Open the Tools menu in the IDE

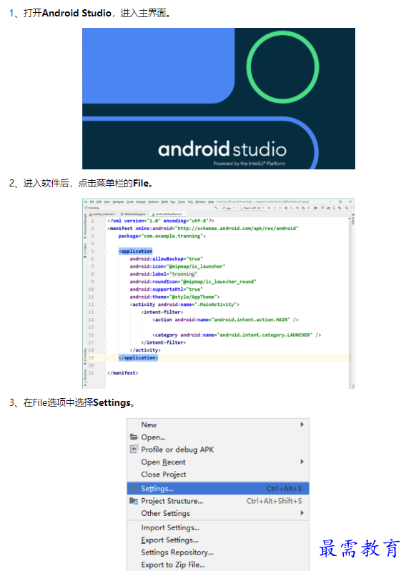(180, 202)
